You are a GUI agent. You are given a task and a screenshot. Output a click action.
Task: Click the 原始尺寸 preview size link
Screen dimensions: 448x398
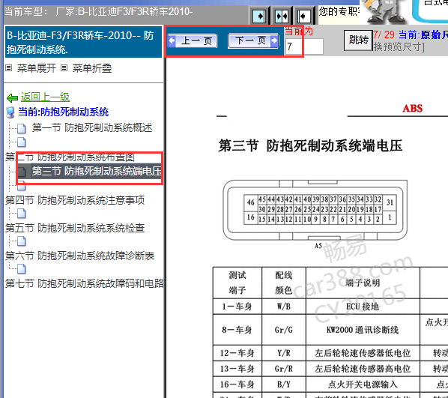(435, 35)
